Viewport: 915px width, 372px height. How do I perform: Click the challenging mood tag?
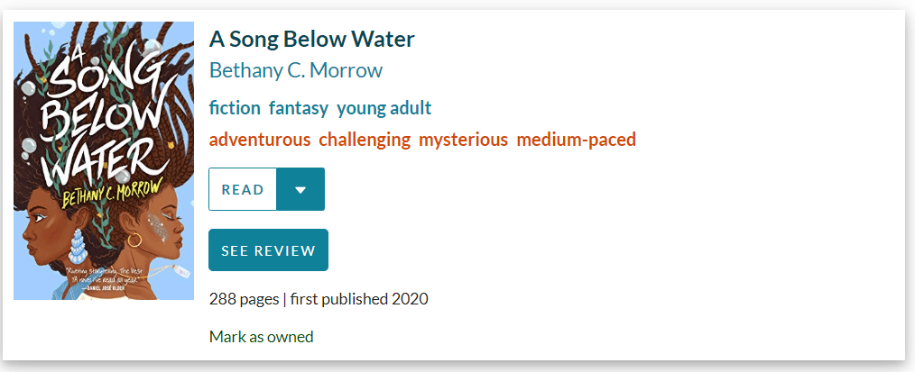coord(365,140)
